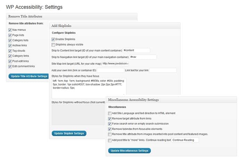243x161 pixels.
Task: Enable Skiplinks always visible option
Action: coord(53,45)
